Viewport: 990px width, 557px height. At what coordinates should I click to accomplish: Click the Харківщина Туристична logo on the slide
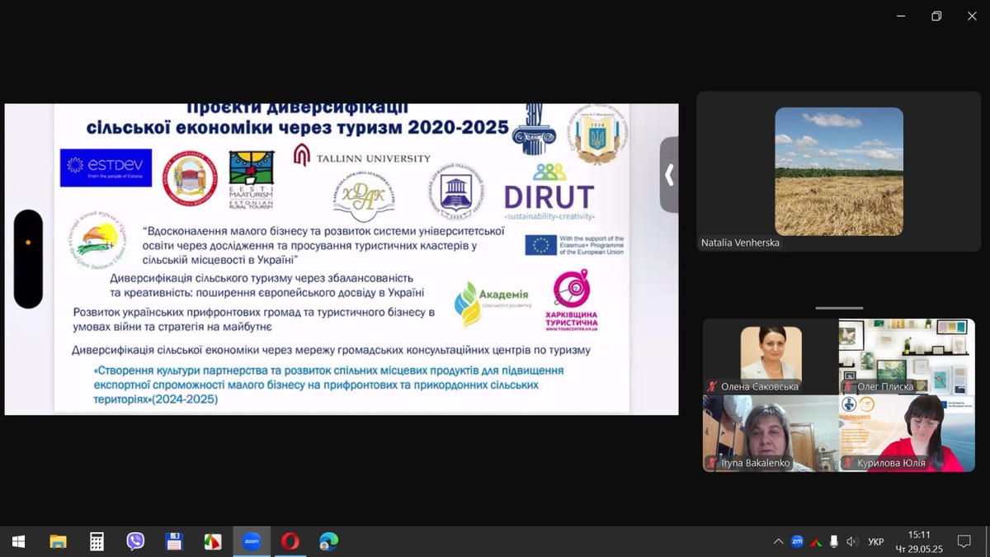[x=573, y=300]
